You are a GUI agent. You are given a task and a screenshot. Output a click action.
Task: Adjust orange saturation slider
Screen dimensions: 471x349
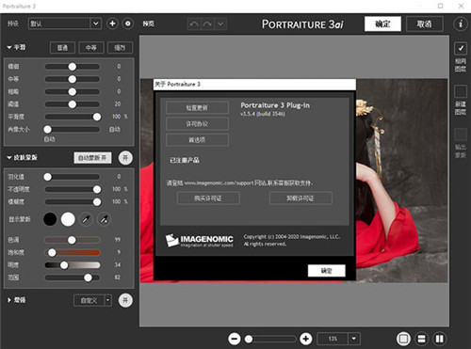tap(73, 252)
